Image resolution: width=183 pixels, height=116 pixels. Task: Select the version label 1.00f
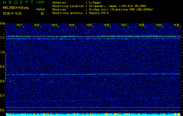coord(40,2)
